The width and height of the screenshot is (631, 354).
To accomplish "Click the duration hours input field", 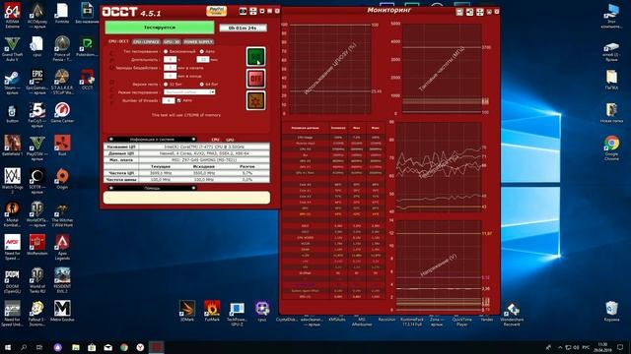I will tap(170, 59).
